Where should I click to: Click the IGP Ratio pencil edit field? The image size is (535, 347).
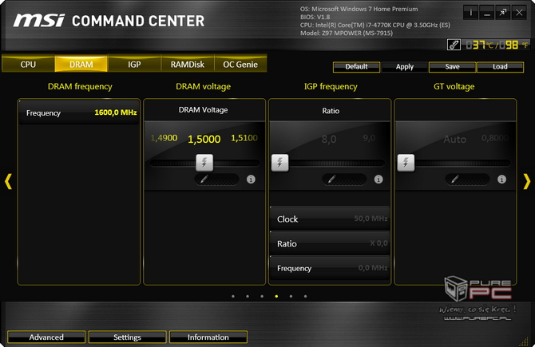pos(344,179)
